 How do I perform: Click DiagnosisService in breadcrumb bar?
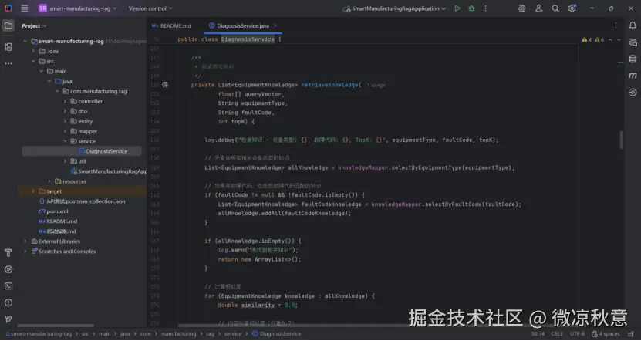tap(277, 334)
